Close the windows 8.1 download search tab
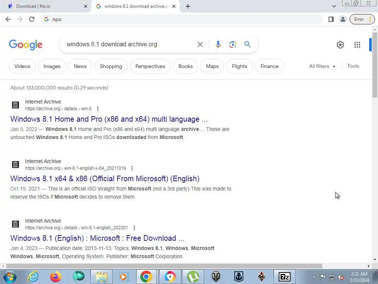Viewport: 378px width, 284px height. pos(174,6)
